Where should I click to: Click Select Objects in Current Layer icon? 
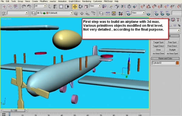pos(88,13)
